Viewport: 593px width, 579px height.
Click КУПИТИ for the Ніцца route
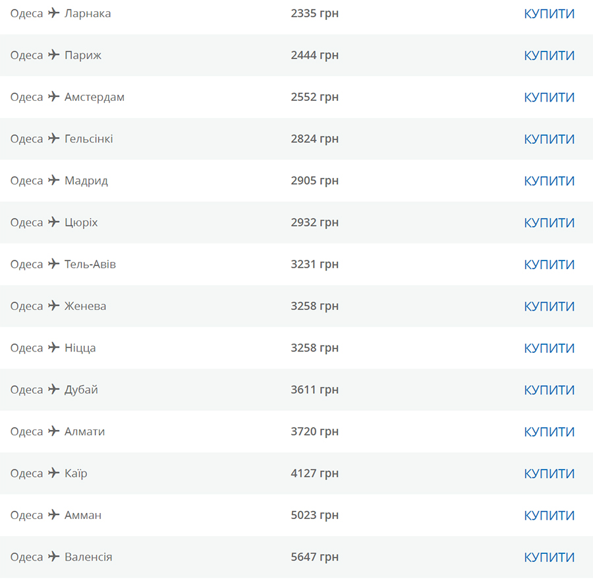(549, 348)
